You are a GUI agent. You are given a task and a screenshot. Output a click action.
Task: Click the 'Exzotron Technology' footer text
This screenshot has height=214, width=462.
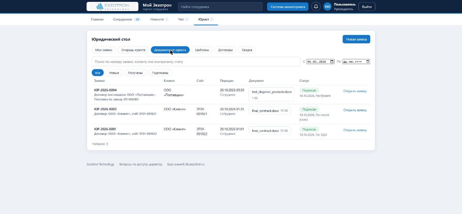point(101,164)
